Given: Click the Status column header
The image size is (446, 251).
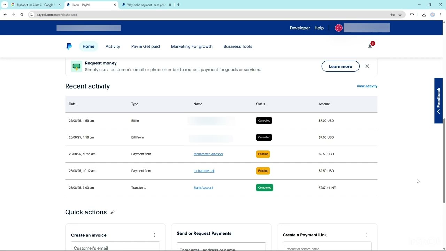Looking at the screenshot, I should pos(261,104).
